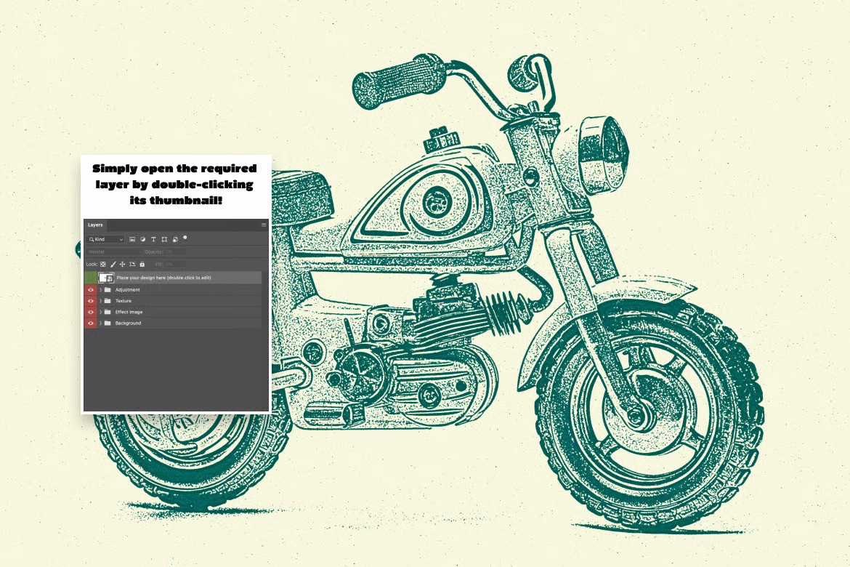Open the Kind filter dropdown
850x567 pixels.
click(105, 239)
